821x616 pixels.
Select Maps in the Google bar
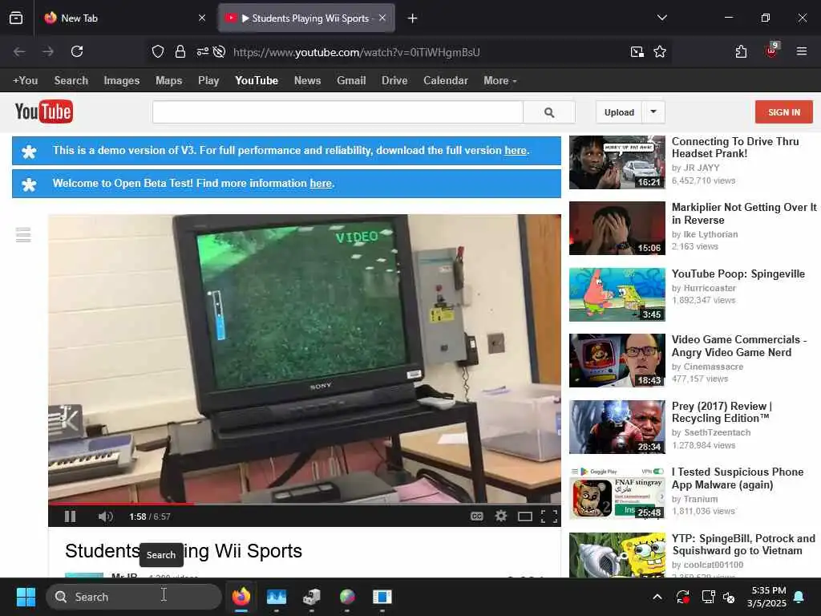168,81
